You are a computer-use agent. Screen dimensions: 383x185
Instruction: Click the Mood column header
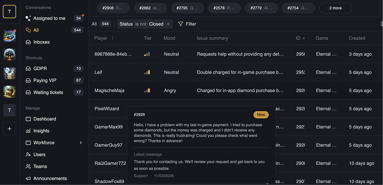[x=169, y=38]
